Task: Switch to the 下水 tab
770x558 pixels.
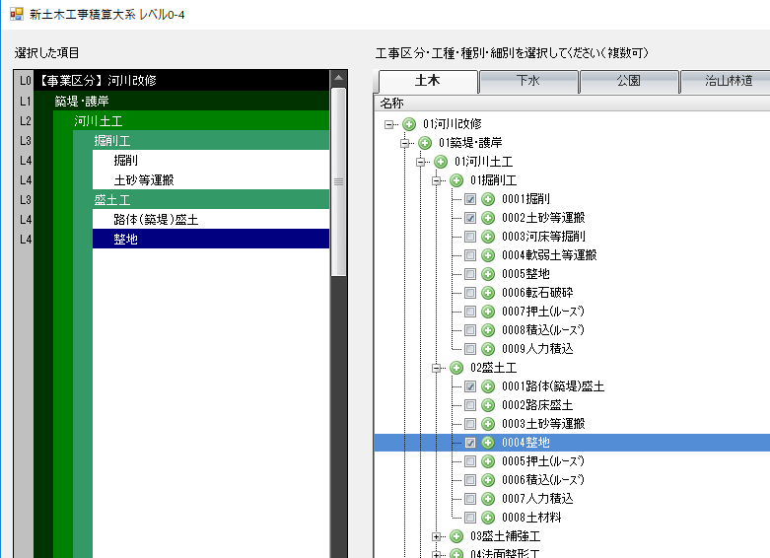Action: tap(528, 81)
